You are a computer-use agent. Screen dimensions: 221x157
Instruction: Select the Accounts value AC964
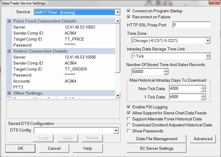coord(89,81)
